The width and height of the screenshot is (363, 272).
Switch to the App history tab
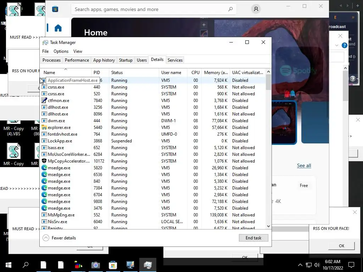(x=104, y=60)
